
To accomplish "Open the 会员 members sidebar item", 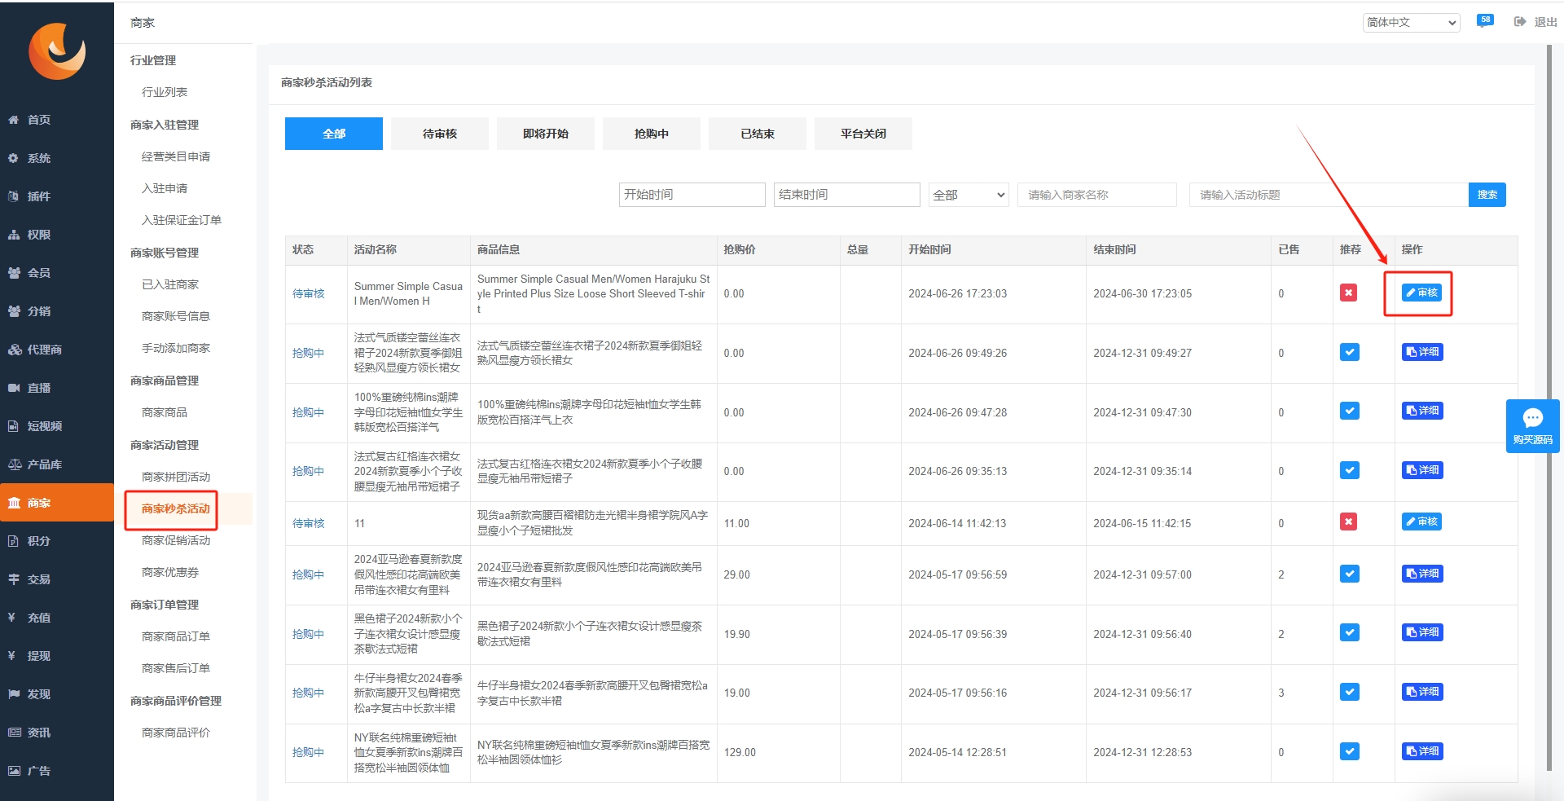I will 57,273.
